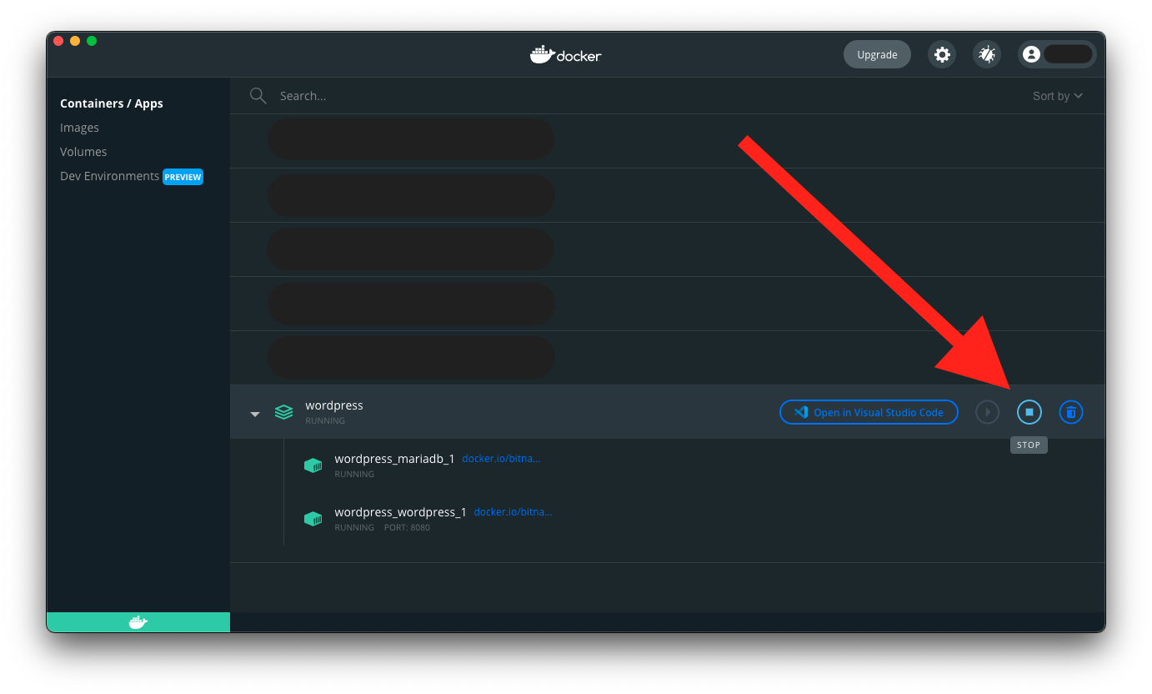The width and height of the screenshot is (1152, 694).
Task: Click the wordpress stack layers icon
Action: click(284, 412)
